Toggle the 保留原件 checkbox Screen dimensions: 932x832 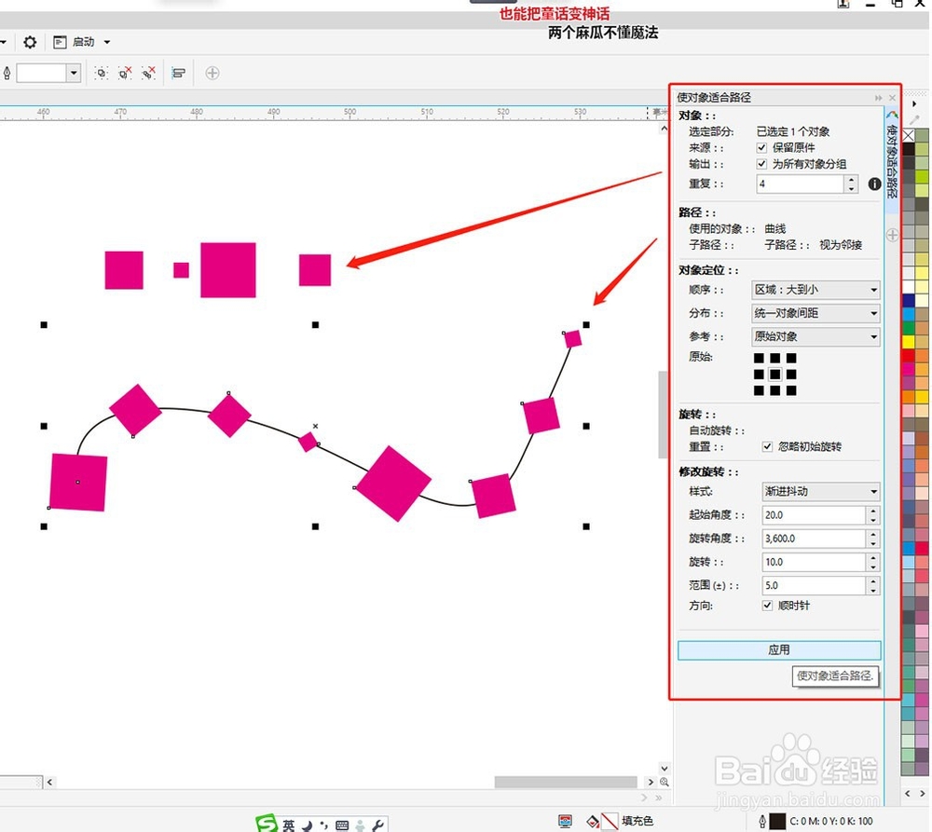[761, 147]
